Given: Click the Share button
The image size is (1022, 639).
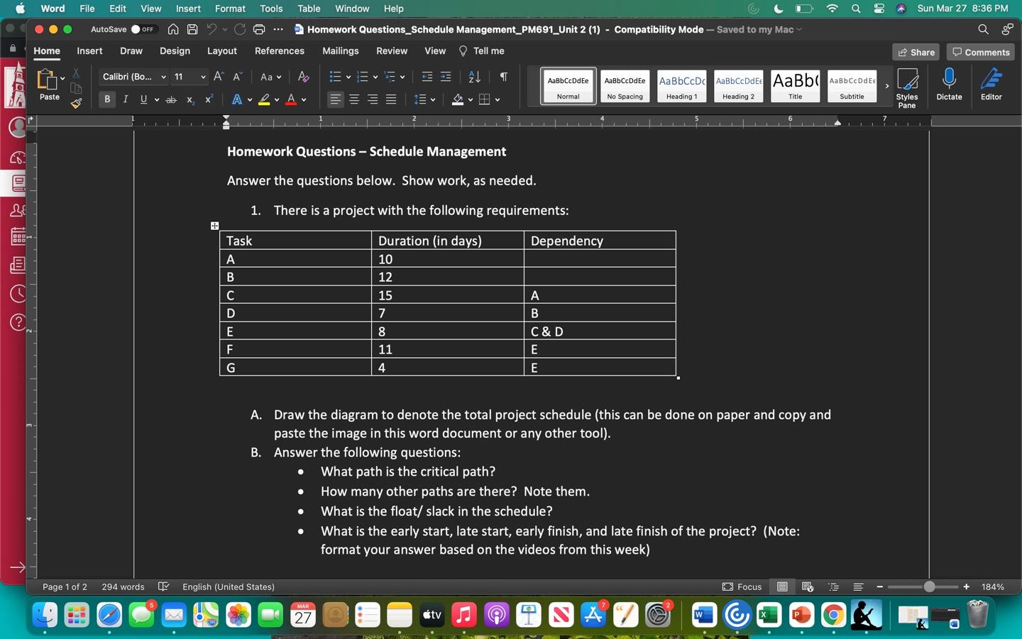Looking at the screenshot, I should (x=916, y=52).
